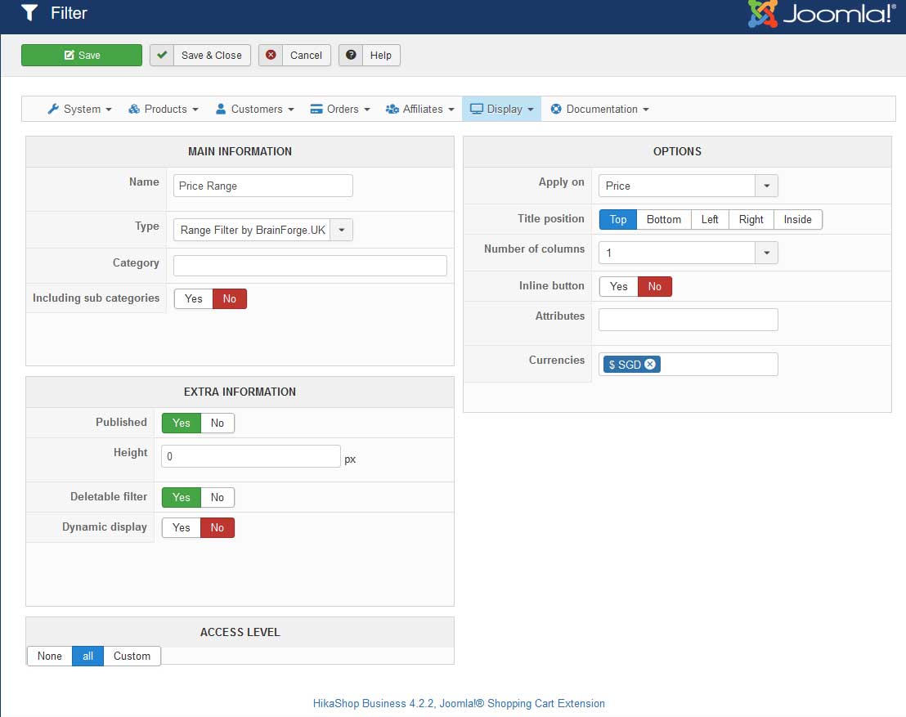Open the Orders menu
Screen dimensions: 906x717
click(x=339, y=108)
